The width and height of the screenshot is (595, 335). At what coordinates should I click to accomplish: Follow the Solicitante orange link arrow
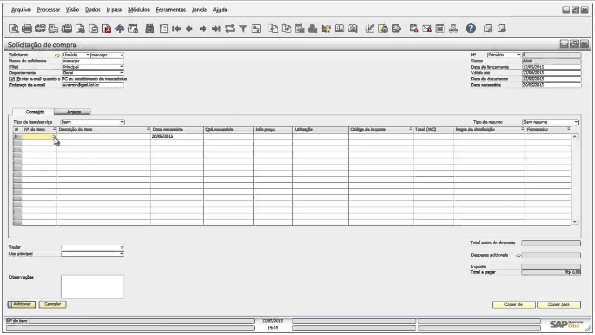click(x=58, y=55)
